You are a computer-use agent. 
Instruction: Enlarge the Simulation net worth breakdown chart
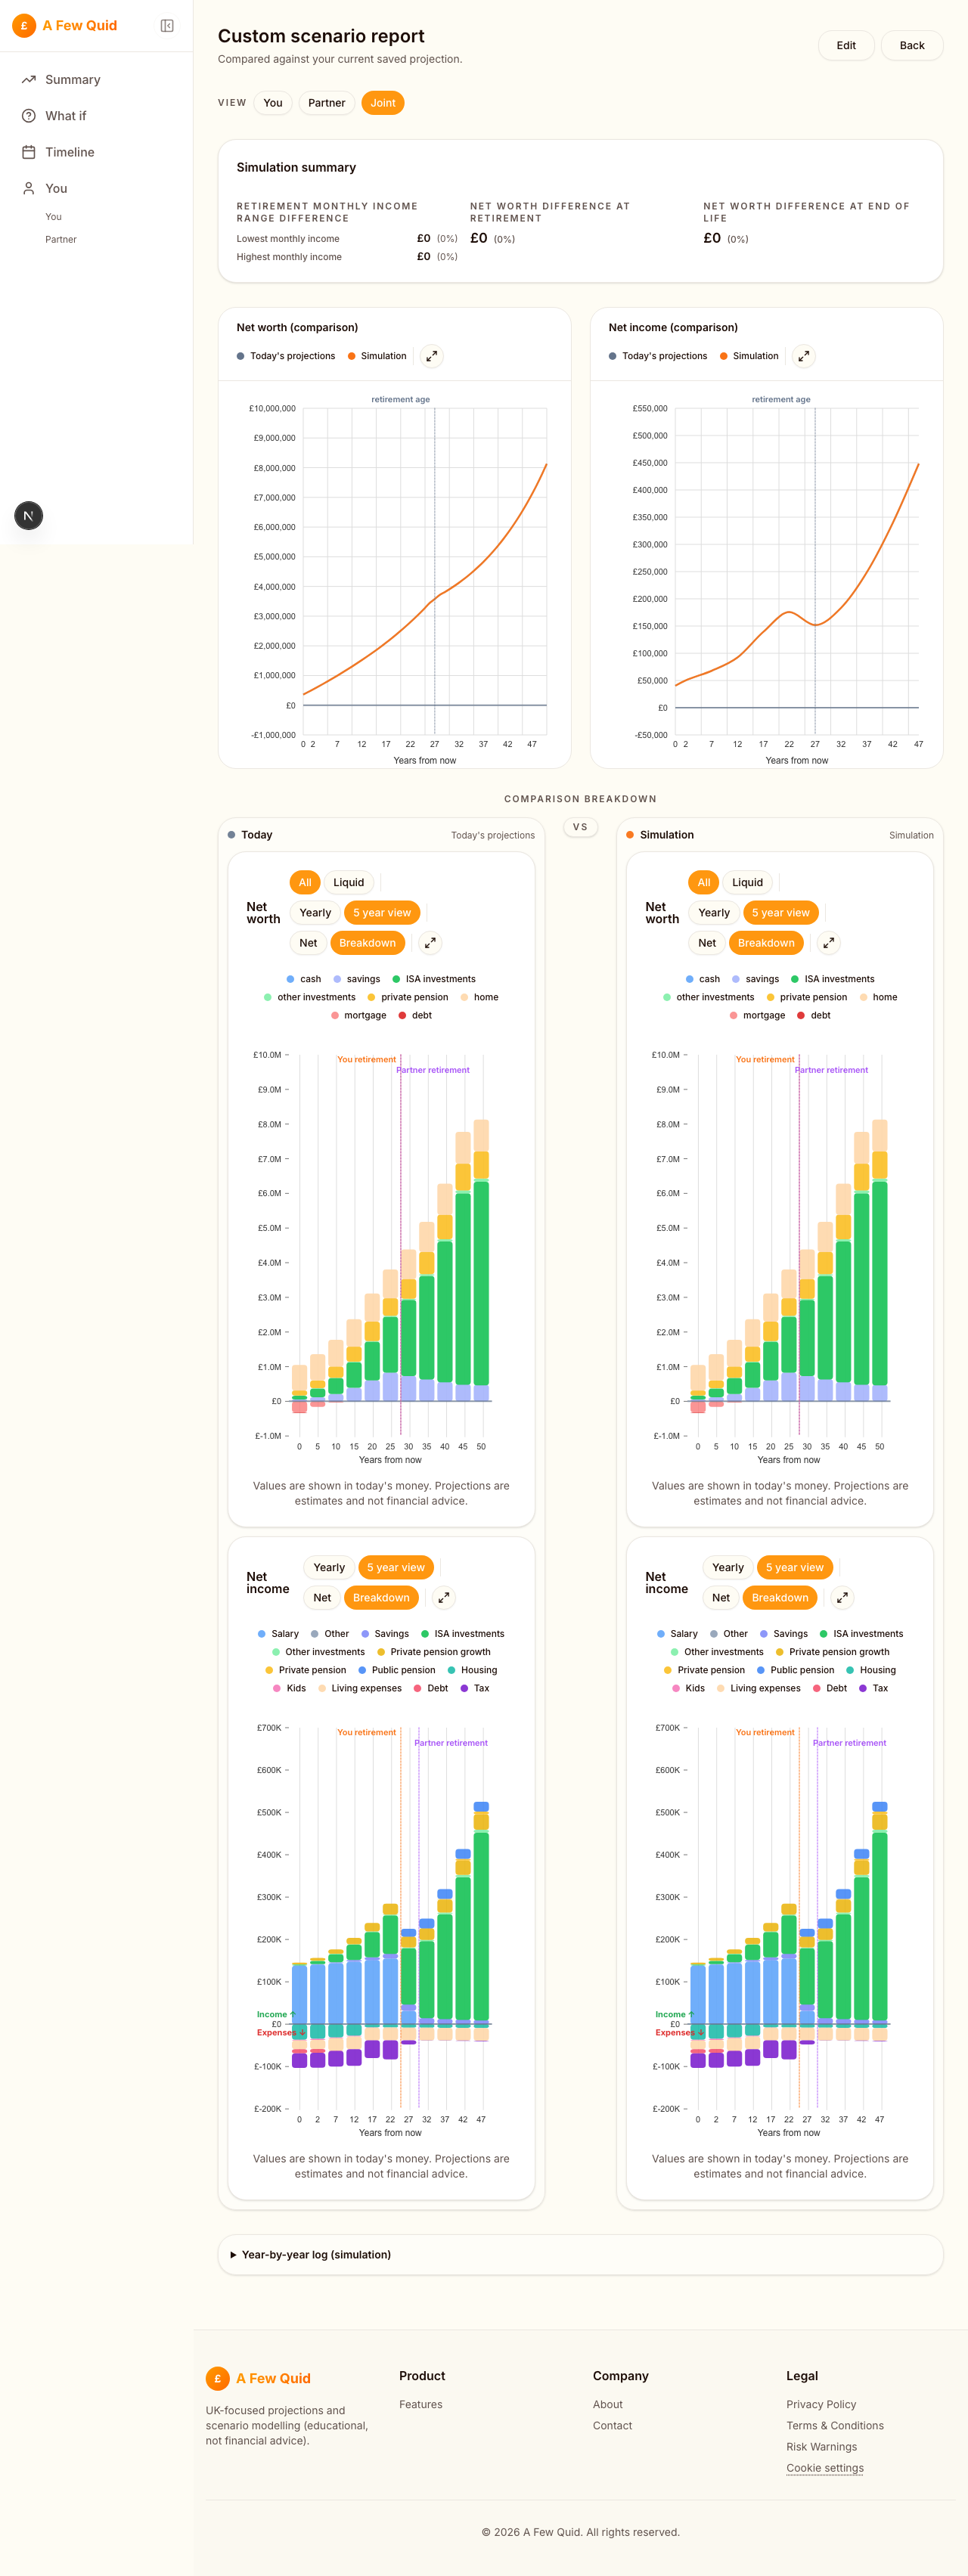pos(828,942)
